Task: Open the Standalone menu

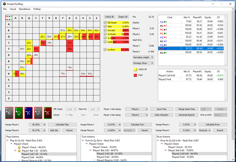Action: click(x=25, y=9)
